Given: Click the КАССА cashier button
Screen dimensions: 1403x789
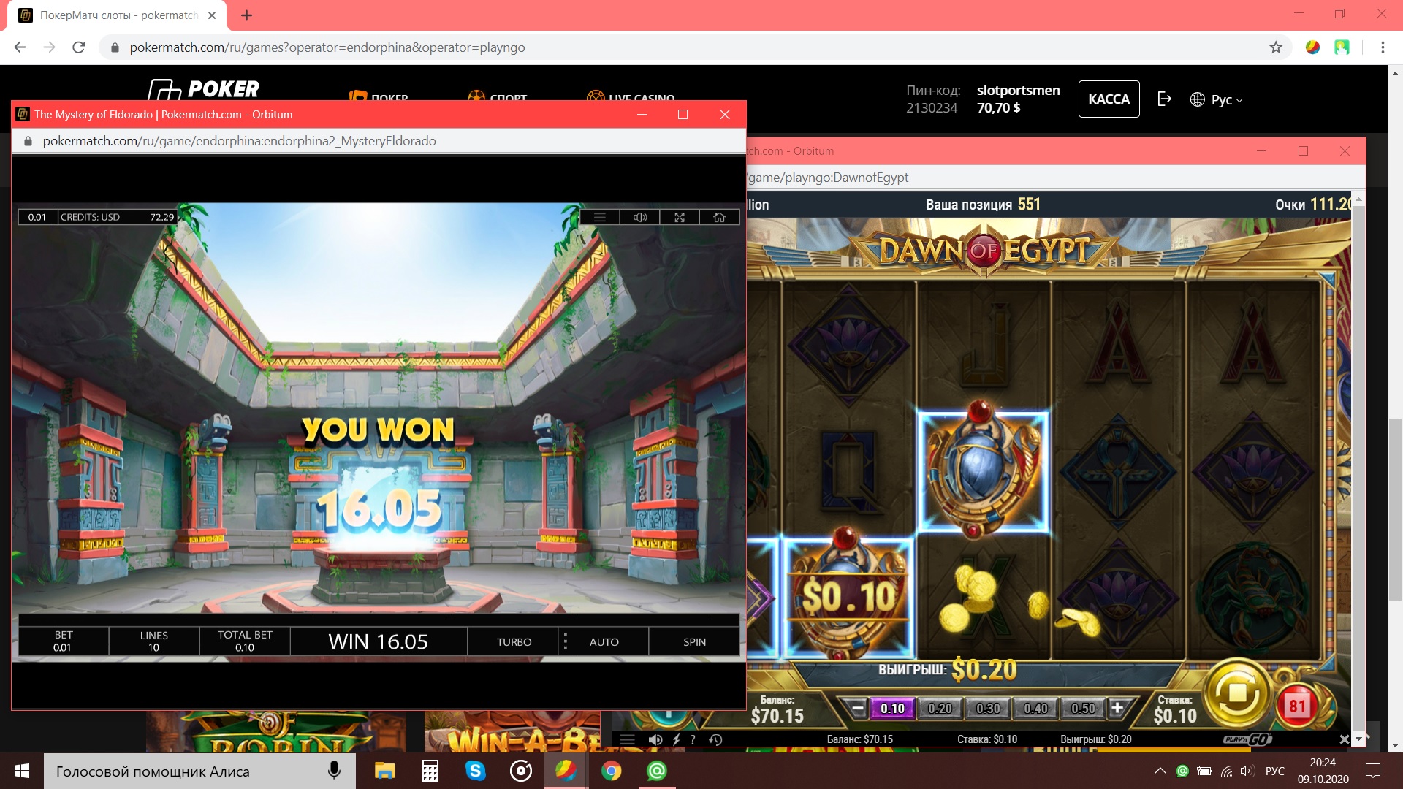Looking at the screenshot, I should click(x=1109, y=99).
